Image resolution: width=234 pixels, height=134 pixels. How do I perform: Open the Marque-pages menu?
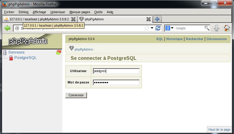pos(80,12)
